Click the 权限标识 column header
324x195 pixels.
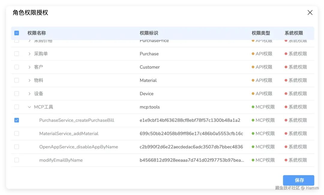[149, 33]
